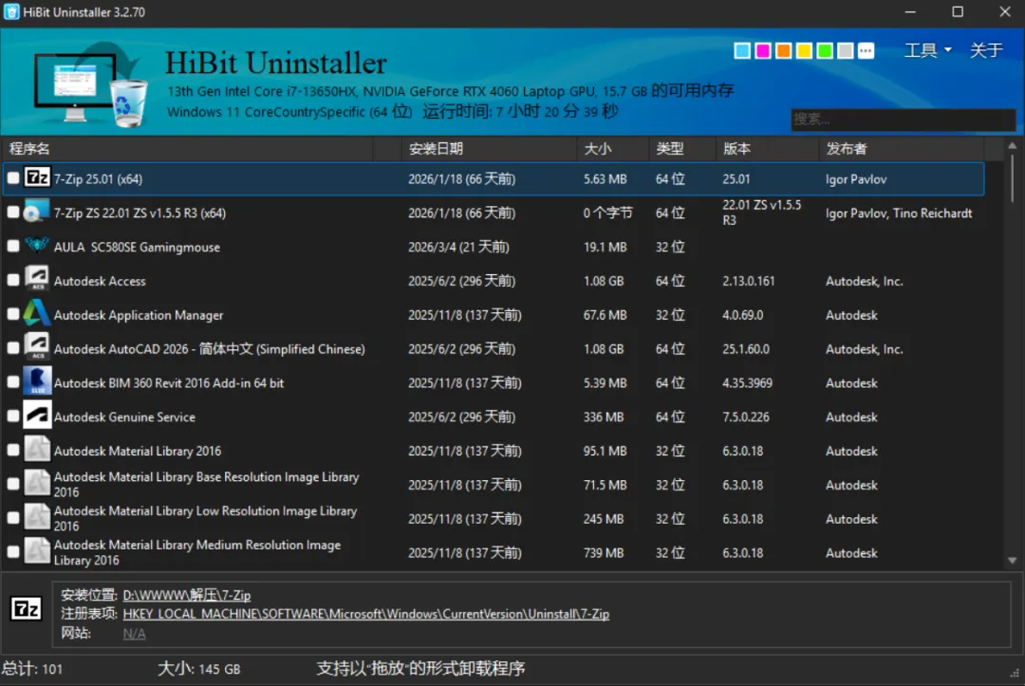Click the Autodesk AutoCAD 2026 icon
Image resolution: width=1025 pixels, height=686 pixels.
click(37, 347)
